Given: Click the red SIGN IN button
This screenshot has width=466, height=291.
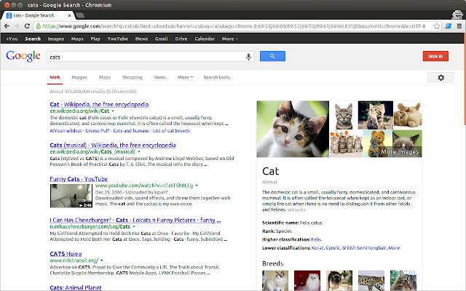Looking at the screenshot, I should [435, 56].
